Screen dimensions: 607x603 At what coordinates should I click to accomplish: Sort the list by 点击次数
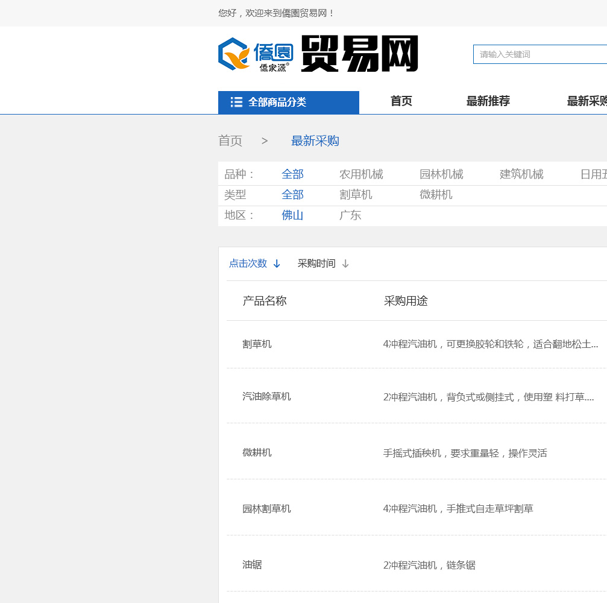pyautogui.click(x=248, y=264)
